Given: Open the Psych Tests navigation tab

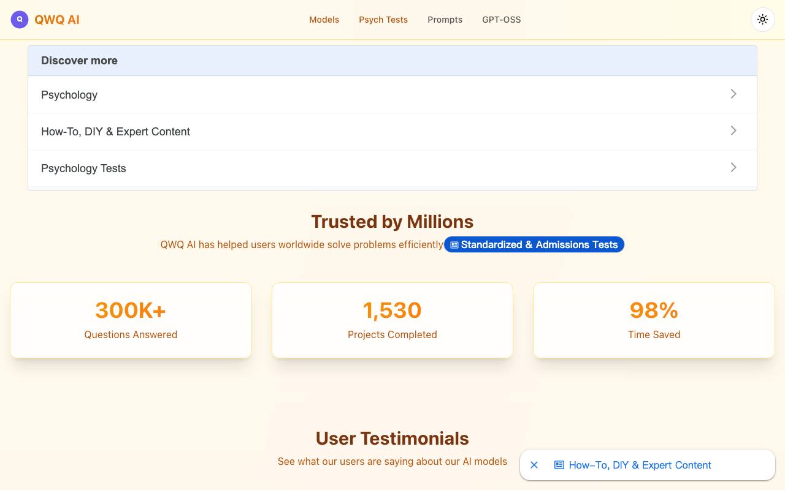Looking at the screenshot, I should coord(383,20).
